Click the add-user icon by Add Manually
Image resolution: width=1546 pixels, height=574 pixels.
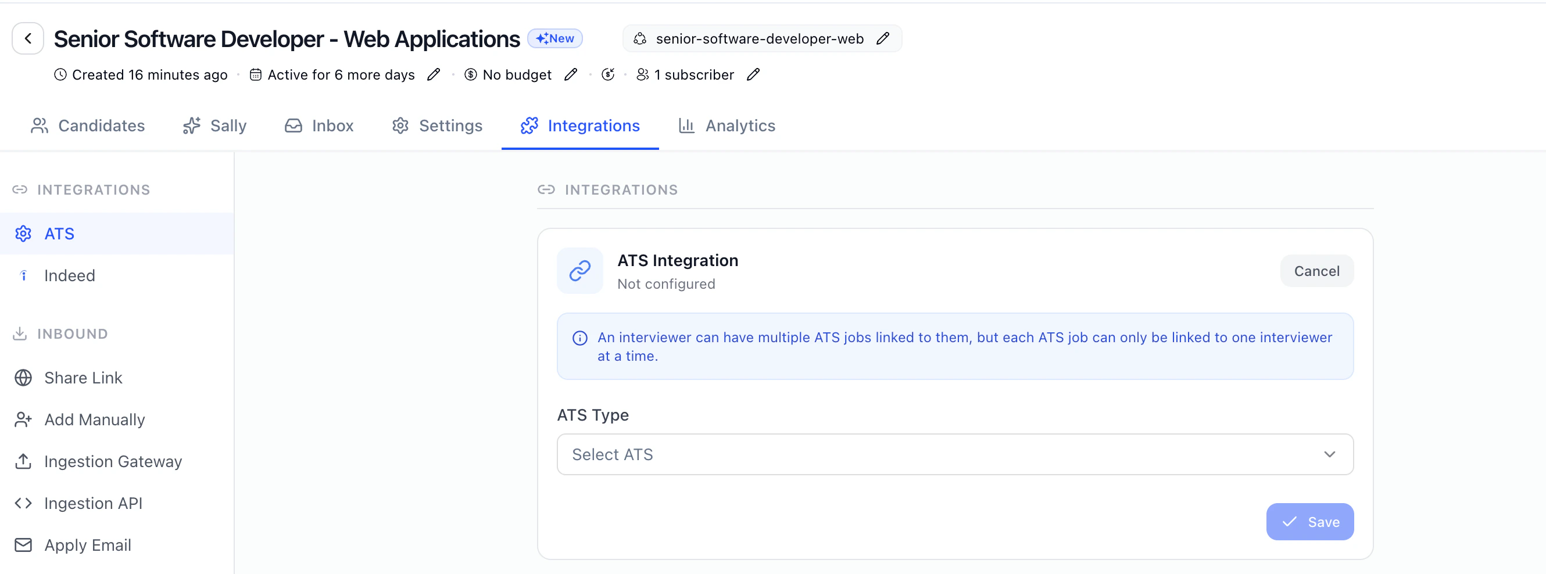tap(23, 419)
